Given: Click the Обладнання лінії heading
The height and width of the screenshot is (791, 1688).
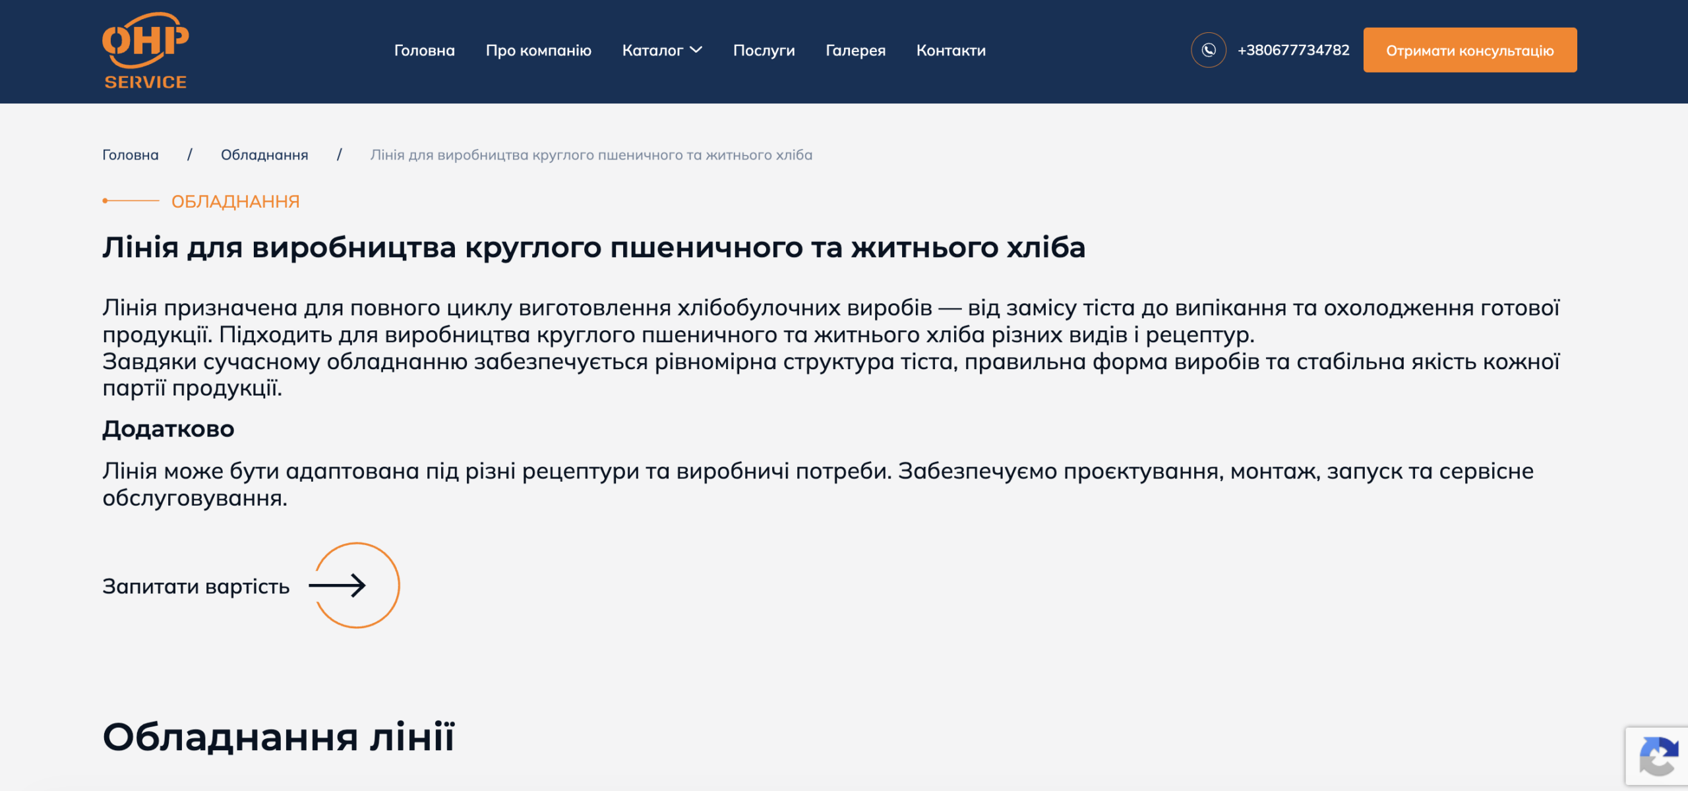Looking at the screenshot, I should pyautogui.click(x=279, y=737).
